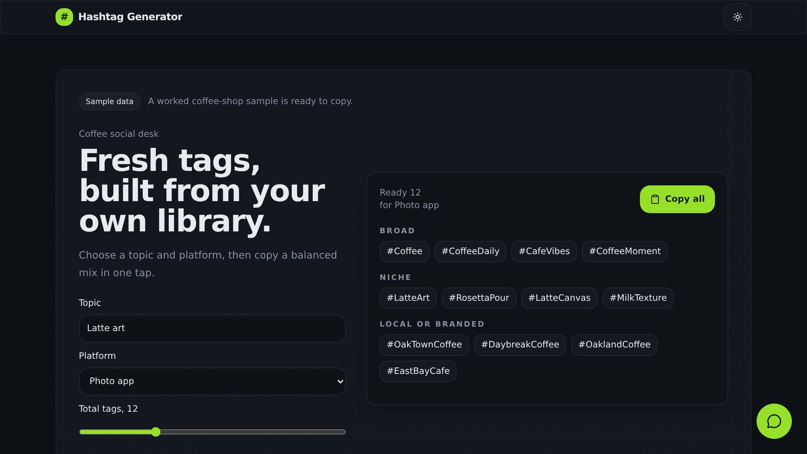Viewport: 807px width, 454px height.
Task: Select the #Coffee tag chip
Action: (x=404, y=251)
